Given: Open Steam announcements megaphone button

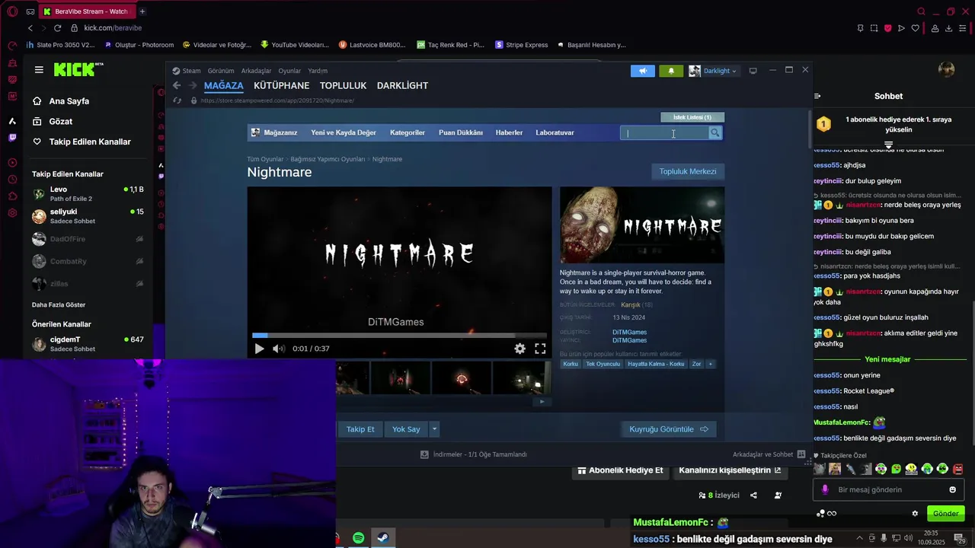Looking at the screenshot, I should click(x=642, y=71).
